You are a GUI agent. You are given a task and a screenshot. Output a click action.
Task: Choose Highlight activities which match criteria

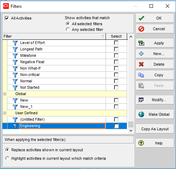[x=7, y=158]
